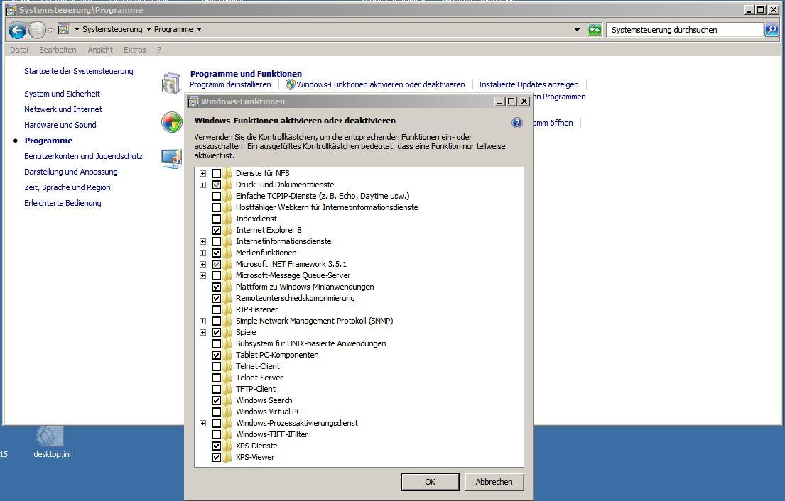Open the Bearbeiten menu
The height and width of the screenshot is (501, 785).
[x=58, y=50]
